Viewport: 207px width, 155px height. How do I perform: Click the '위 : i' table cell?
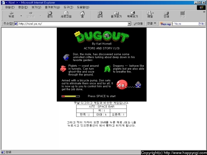102,111
